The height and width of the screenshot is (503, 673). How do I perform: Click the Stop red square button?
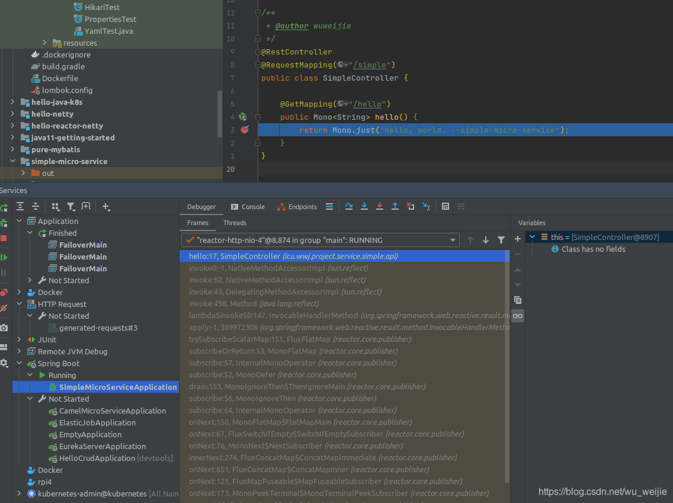pos(4,238)
